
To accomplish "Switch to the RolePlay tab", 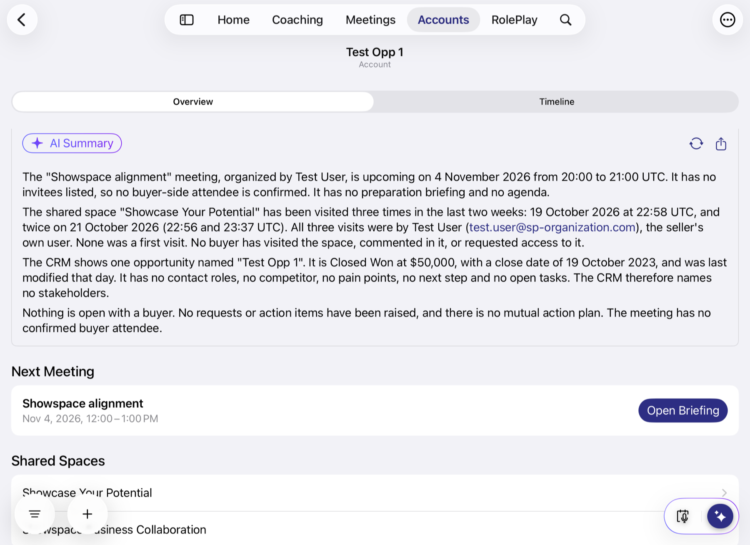I will point(514,20).
